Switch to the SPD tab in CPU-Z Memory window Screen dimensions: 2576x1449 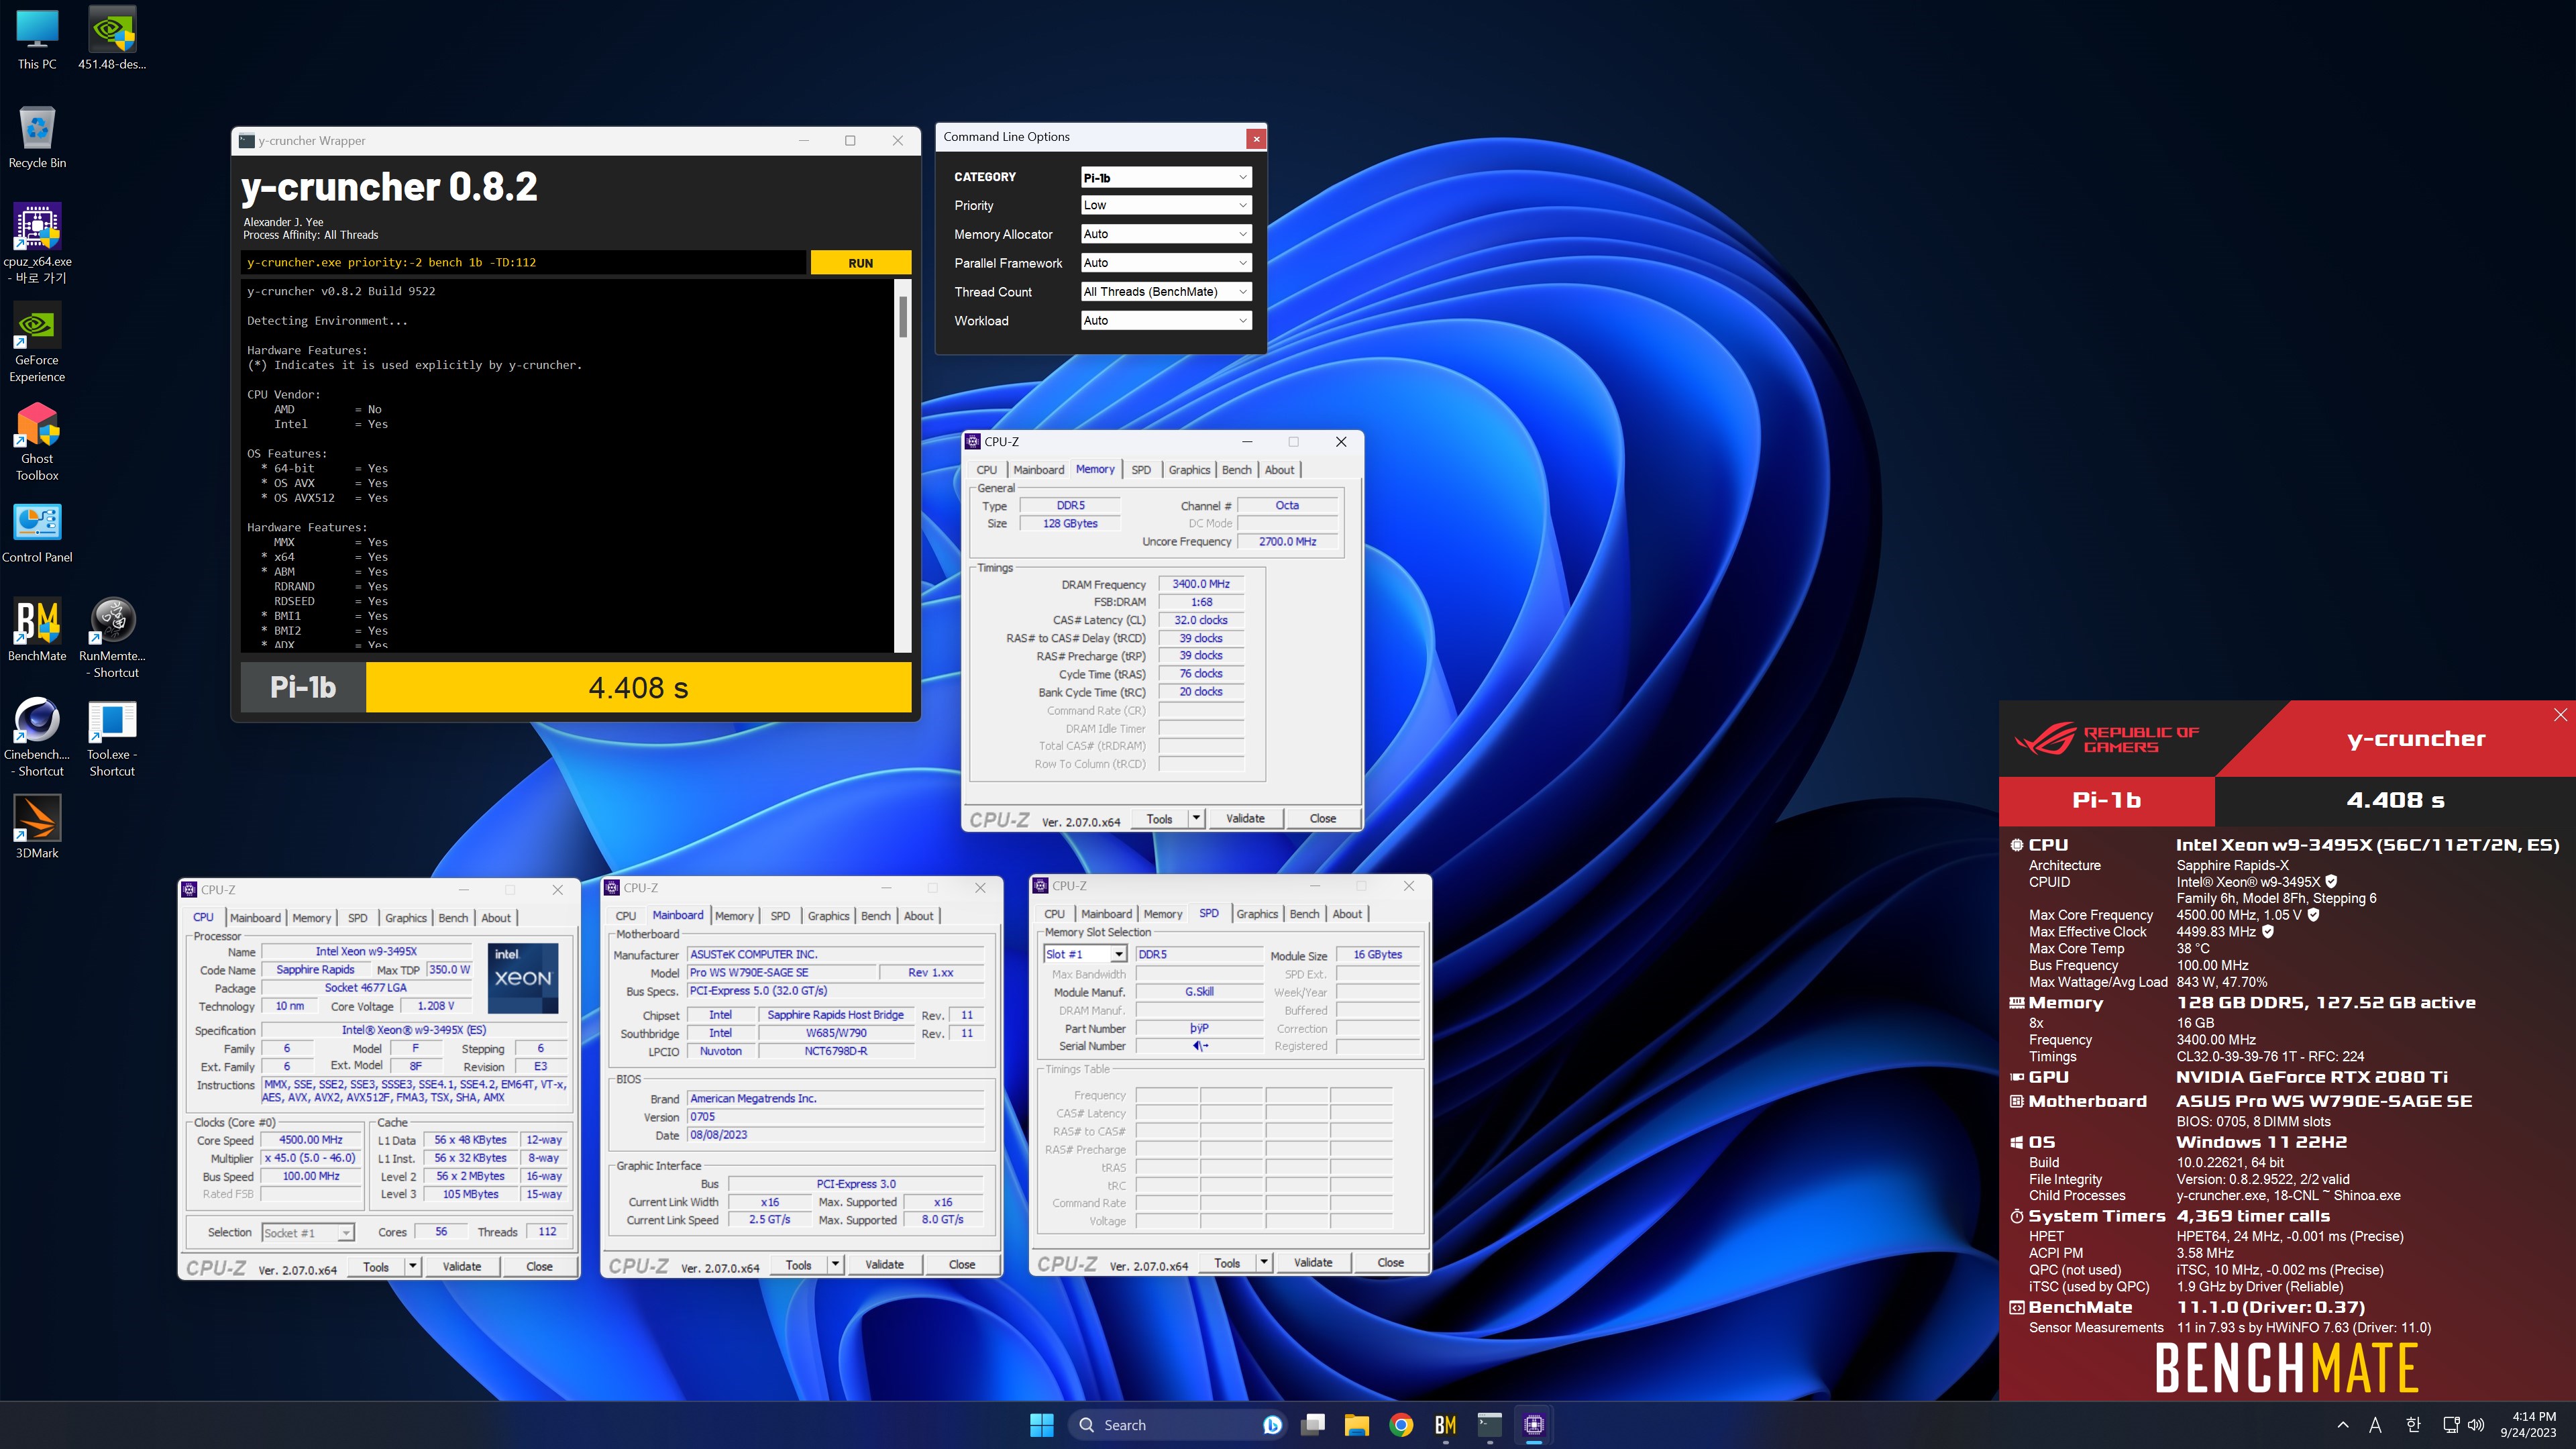point(1141,470)
